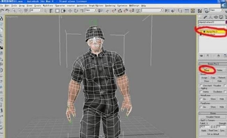Enable the MetaBones On checkbox
The width and height of the screenshot is (227, 138).
coord(201,99)
